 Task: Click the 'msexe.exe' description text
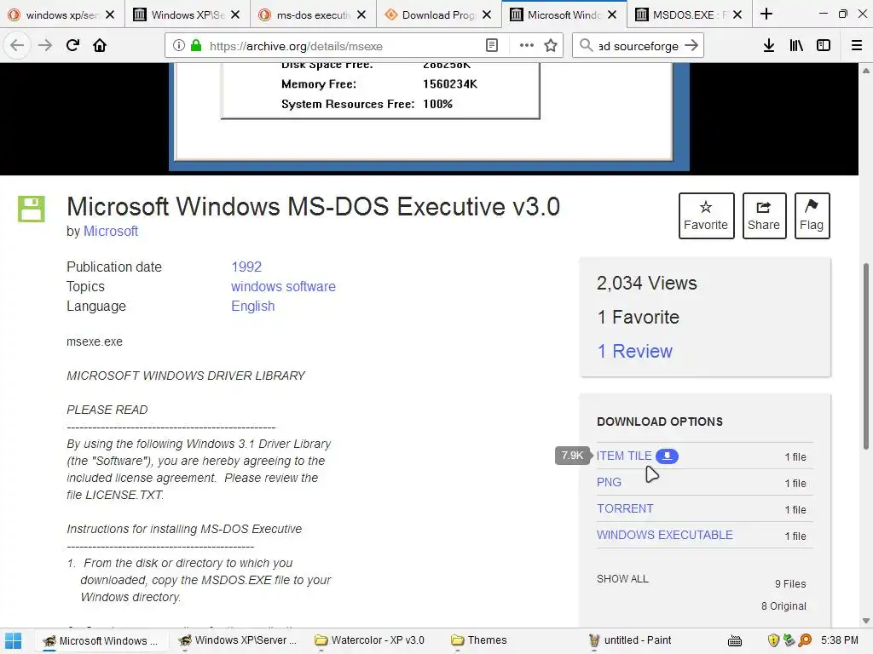[95, 342]
